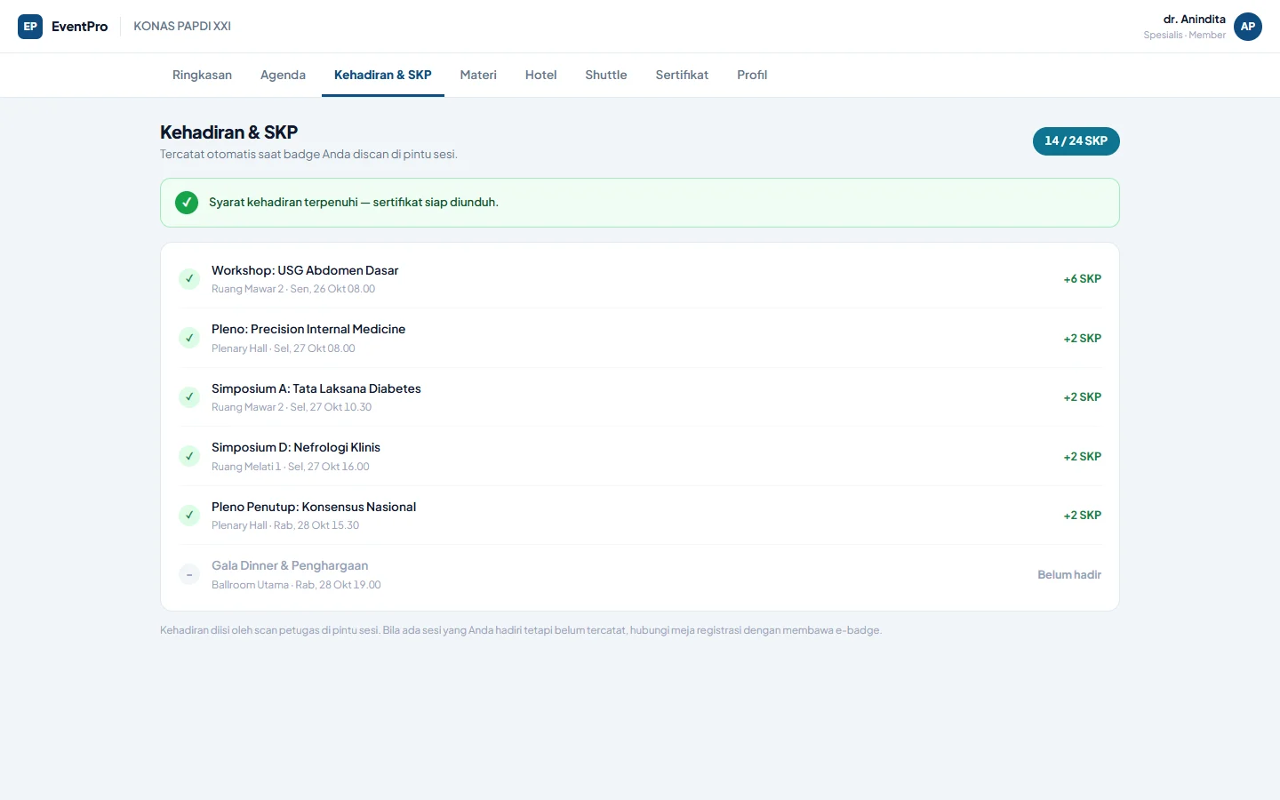Click the dr. Anindita user name

coord(1194,20)
